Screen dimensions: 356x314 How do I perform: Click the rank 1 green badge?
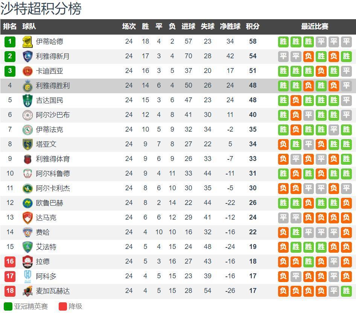10,41
